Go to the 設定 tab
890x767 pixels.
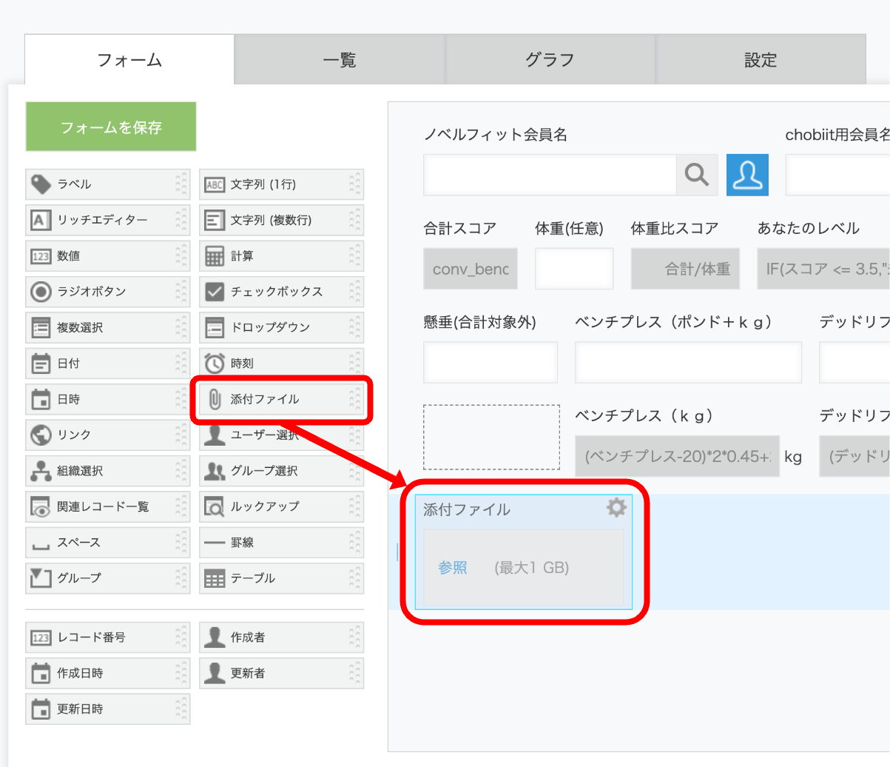(x=760, y=60)
